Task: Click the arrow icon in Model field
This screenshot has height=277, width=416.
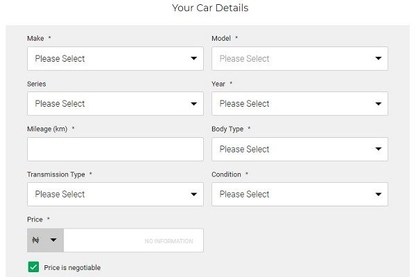Action: coord(379,58)
